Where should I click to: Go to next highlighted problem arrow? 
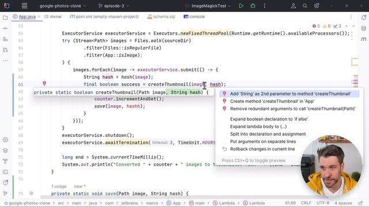(x=353, y=26)
